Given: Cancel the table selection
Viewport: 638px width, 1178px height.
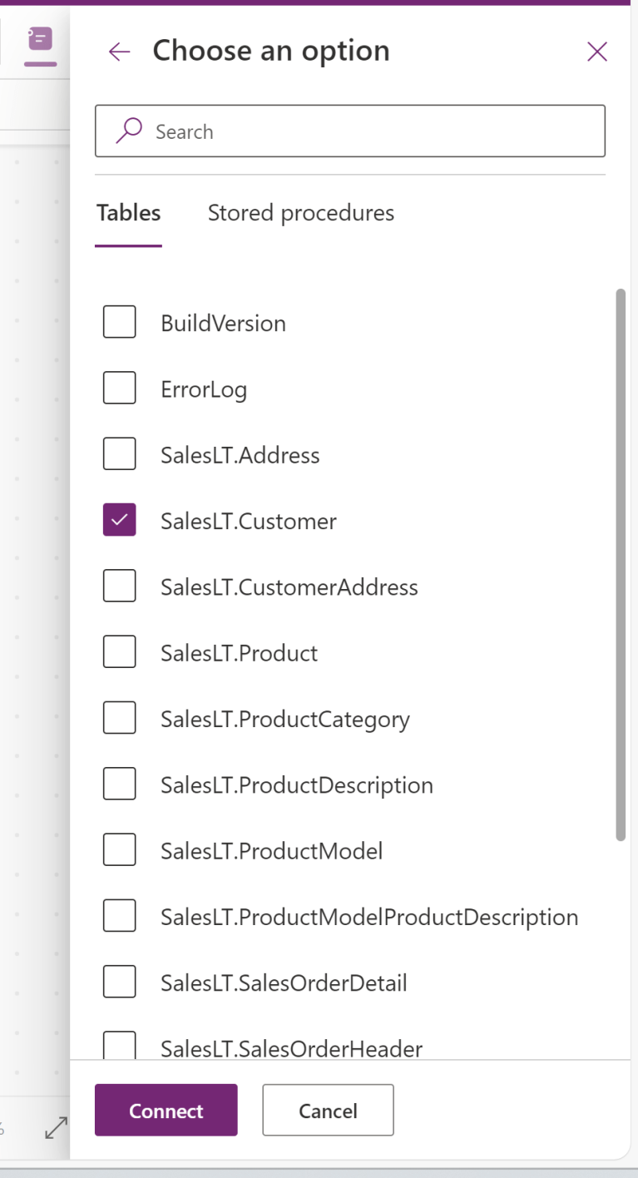Looking at the screenshot, I should [328, 1110].
